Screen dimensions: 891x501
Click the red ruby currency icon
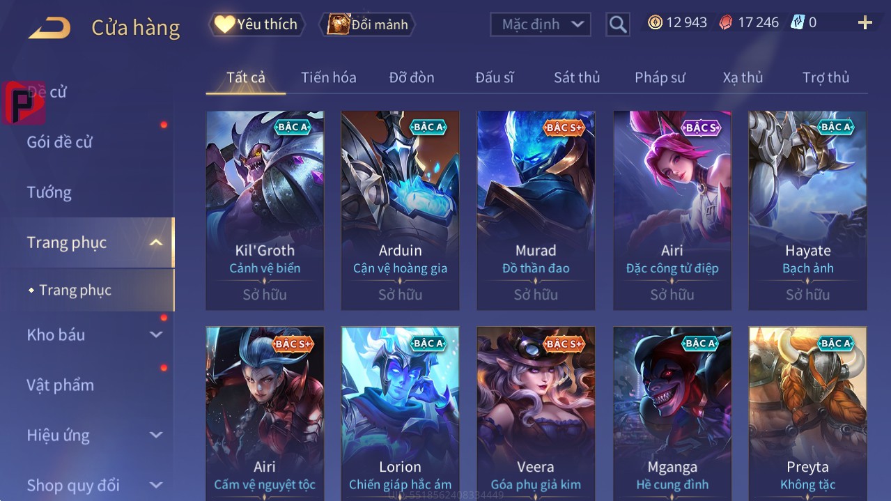tap(726, 22)
